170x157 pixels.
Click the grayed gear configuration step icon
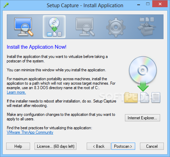pos(116,27)
